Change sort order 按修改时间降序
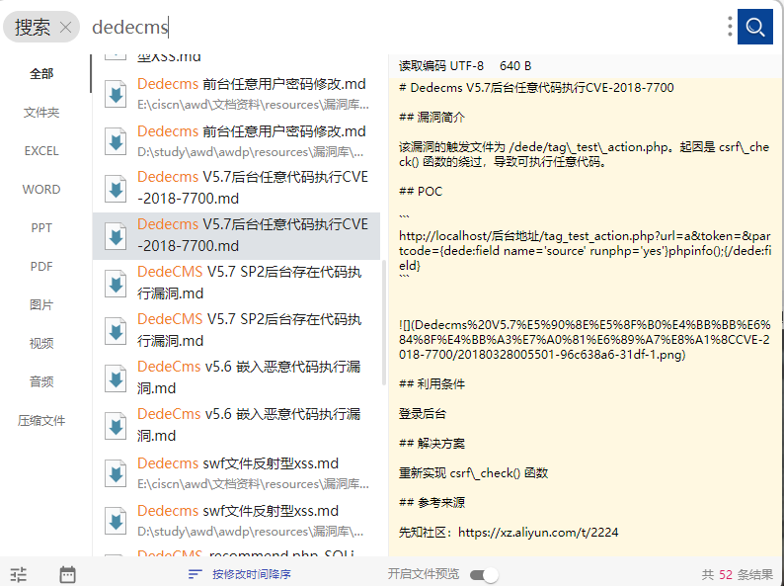 click(x=240, y=574)
